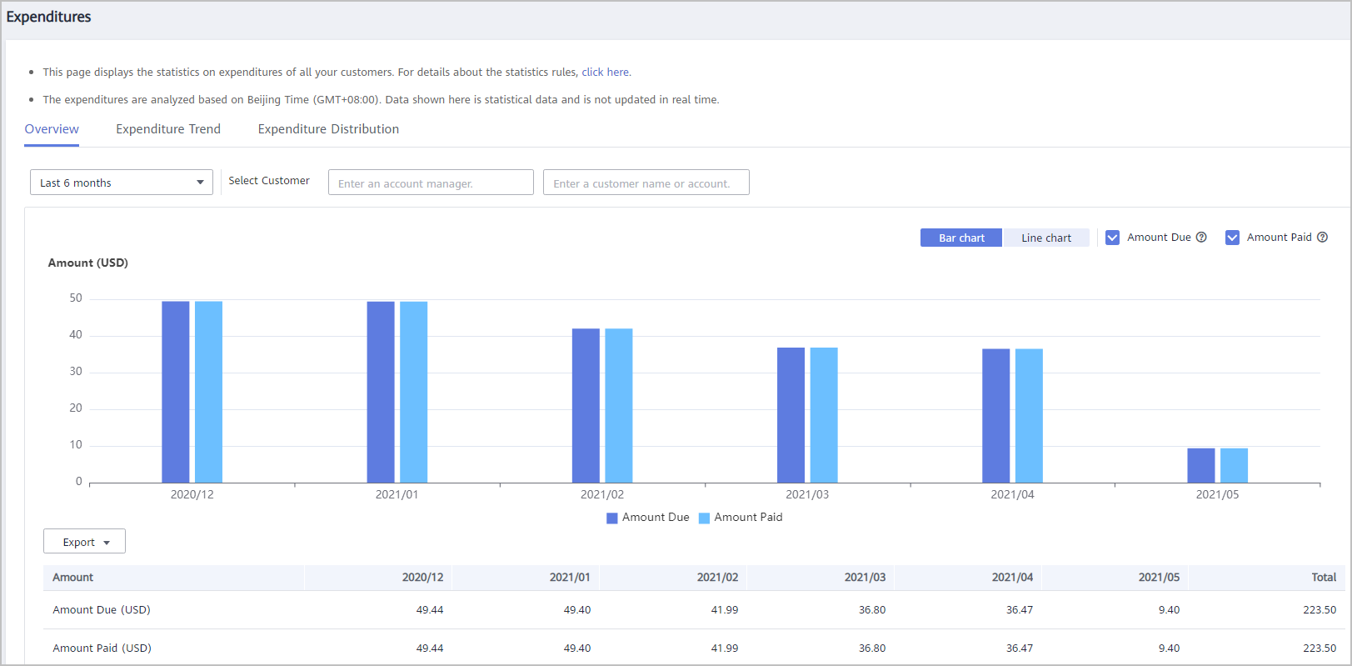Expand the Export dropdown menu
Screen dimensions: 1352x666
tap(85, 542)
